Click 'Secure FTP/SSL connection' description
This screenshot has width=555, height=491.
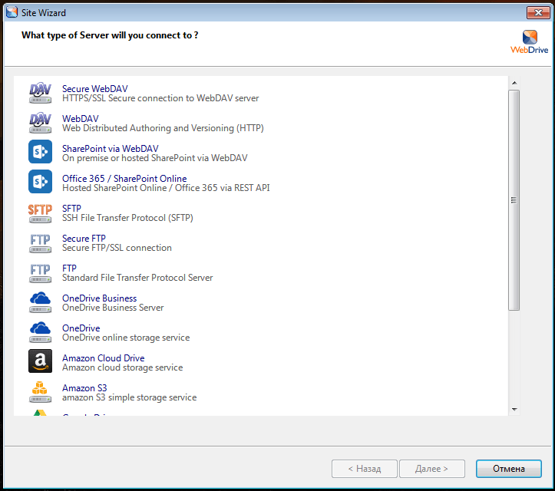[117, 248]
